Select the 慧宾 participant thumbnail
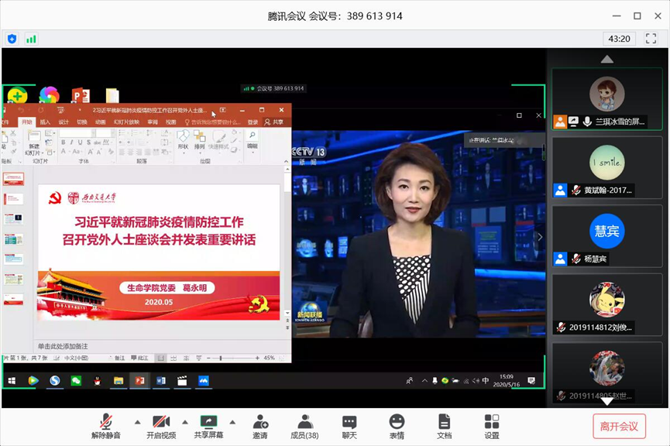Screen dimensions: 670x446 pos(606,231)
